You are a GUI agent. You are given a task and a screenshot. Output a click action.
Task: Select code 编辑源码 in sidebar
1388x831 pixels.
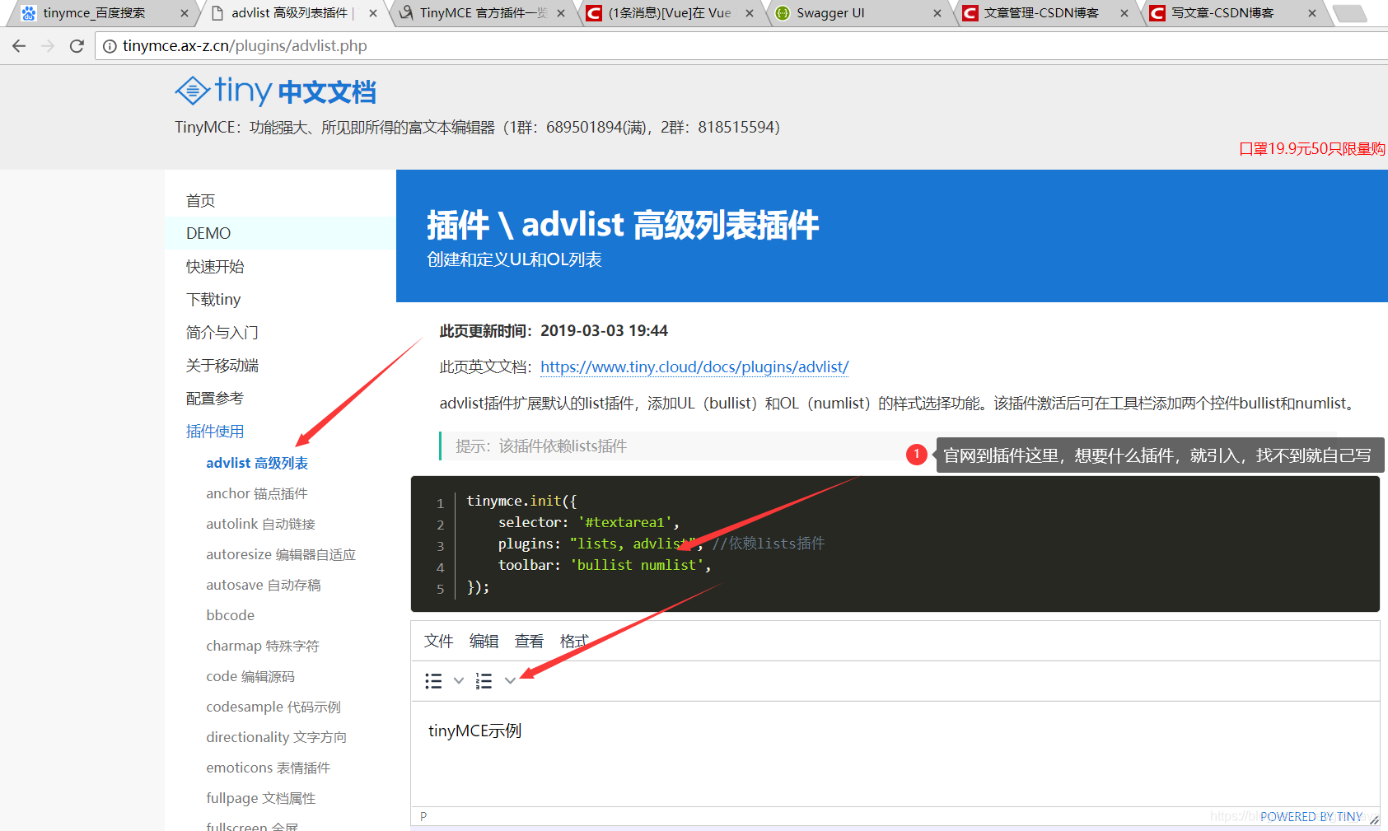[250, 677]
